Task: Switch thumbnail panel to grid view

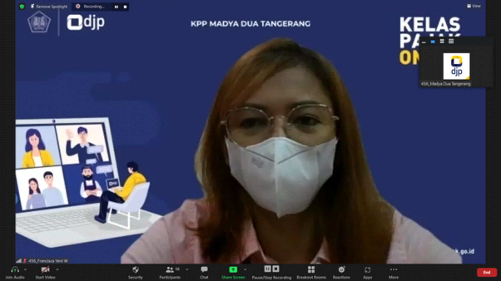Action: [x=451, y=41]
